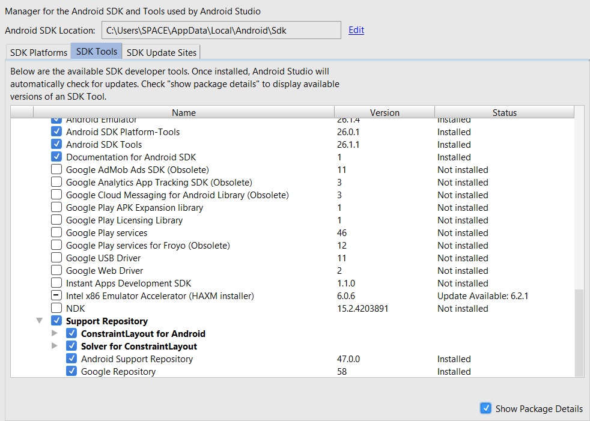Check Google Web Driver checkbox
This screenshot has height=421, width=590.
[x=56, y=270]
